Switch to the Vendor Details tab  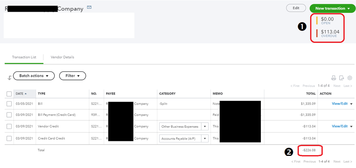62,57
